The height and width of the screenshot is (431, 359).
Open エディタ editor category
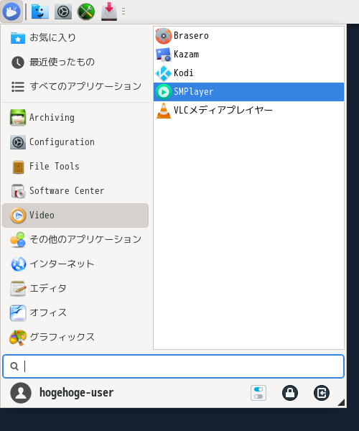tap(75, 289)
